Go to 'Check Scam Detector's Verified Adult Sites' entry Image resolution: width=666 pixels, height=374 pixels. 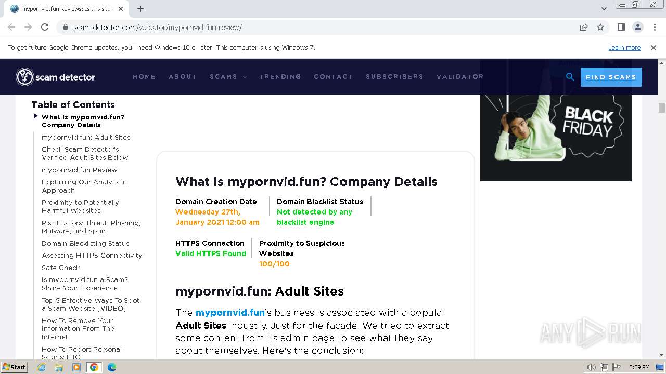click(x=85, y=153)
